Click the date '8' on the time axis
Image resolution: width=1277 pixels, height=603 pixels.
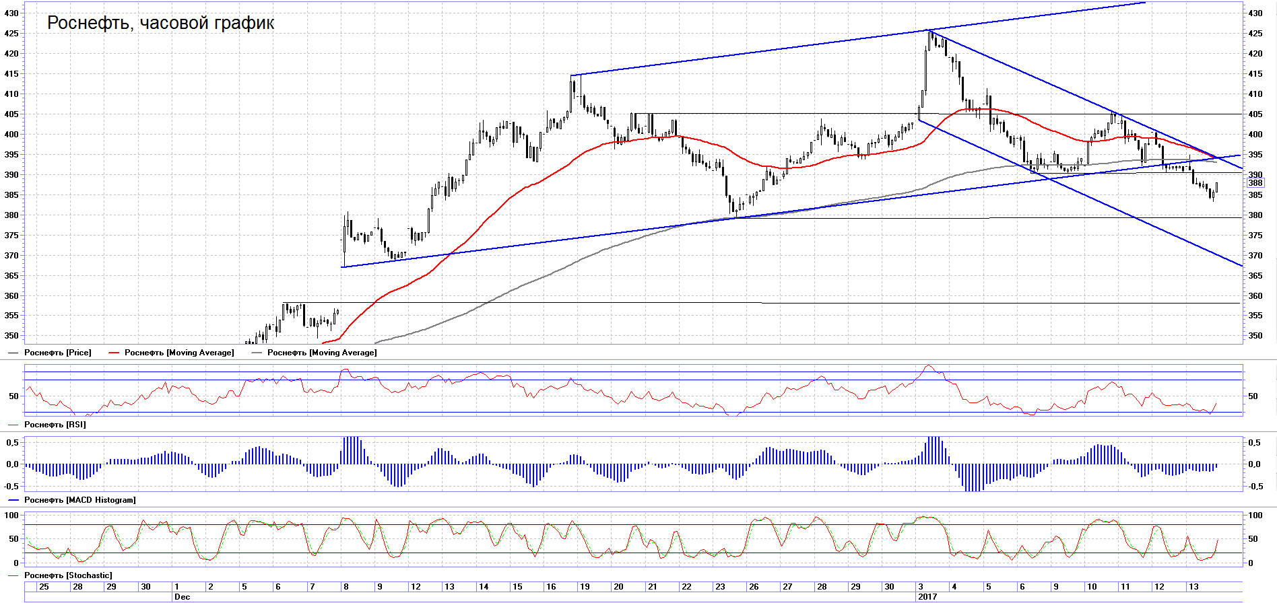(346, 587)
